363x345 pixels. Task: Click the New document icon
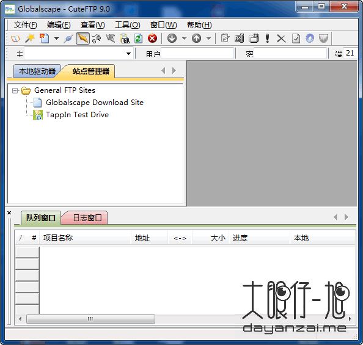45,38
